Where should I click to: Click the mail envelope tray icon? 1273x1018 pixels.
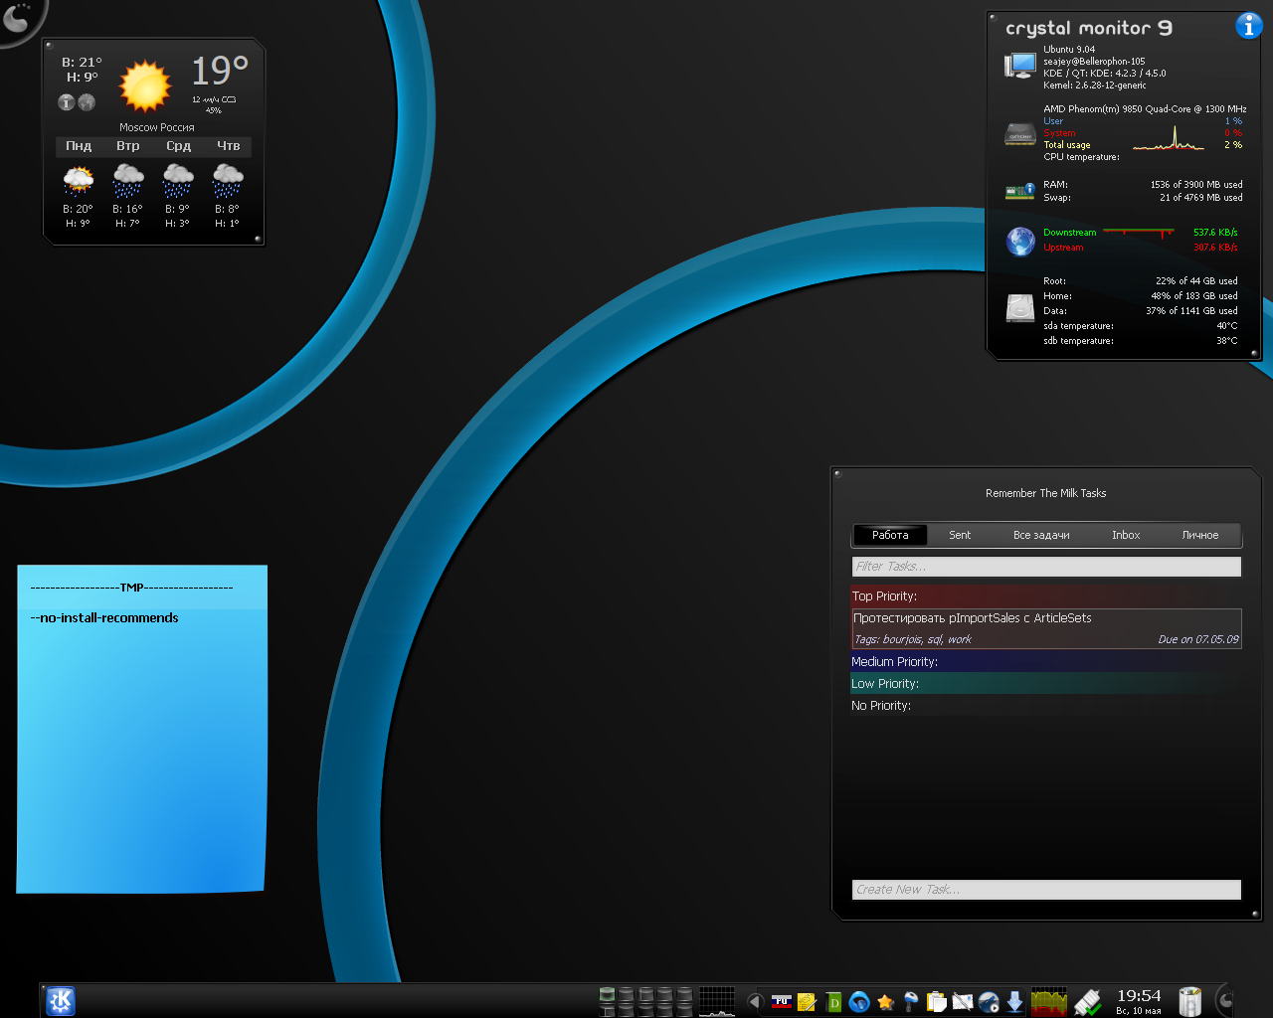[x=963, y=1002]
